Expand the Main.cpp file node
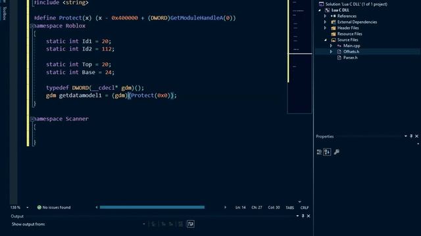The image size is (421, 236). [331, 46]
